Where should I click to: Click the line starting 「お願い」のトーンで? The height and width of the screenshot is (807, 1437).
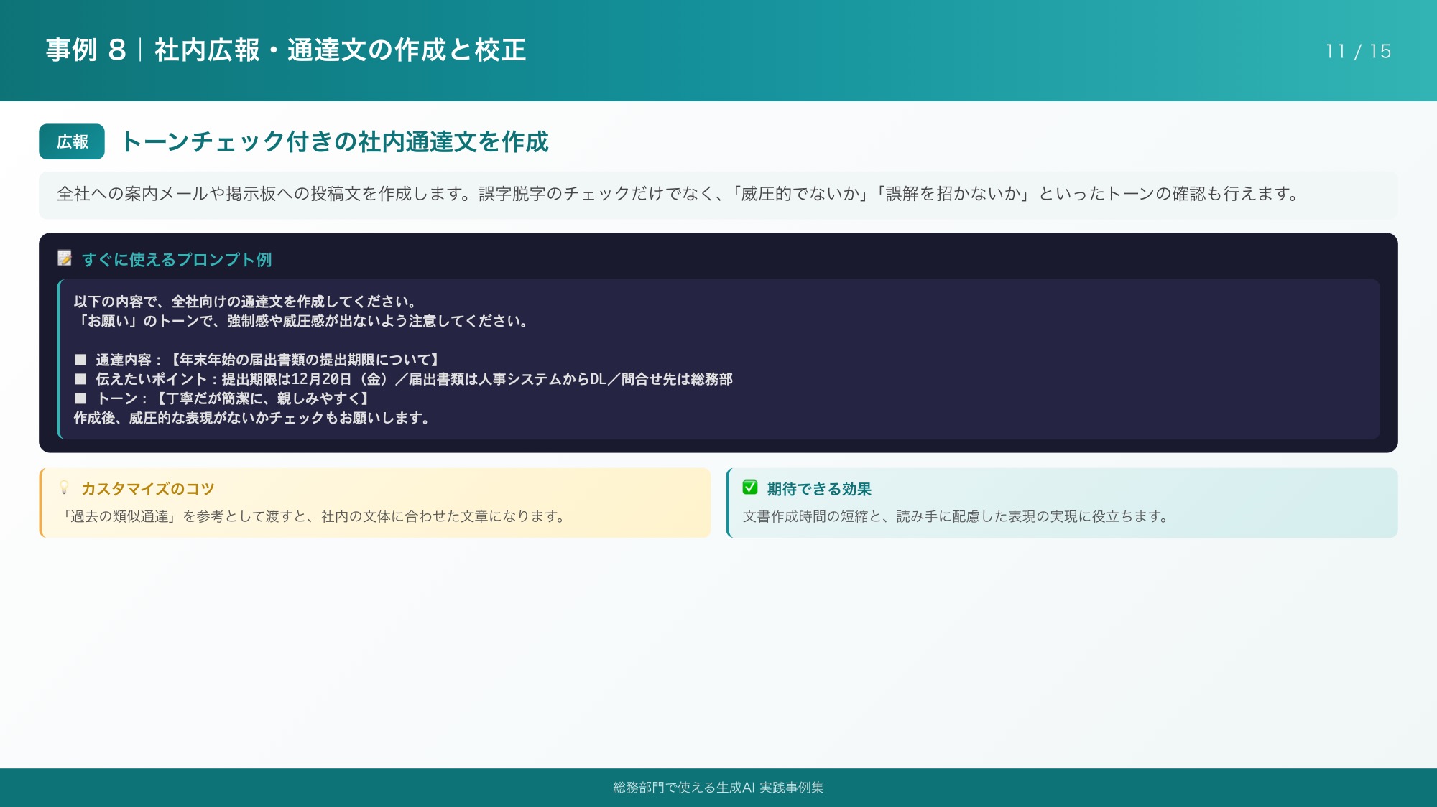click(x=302, y=321)
